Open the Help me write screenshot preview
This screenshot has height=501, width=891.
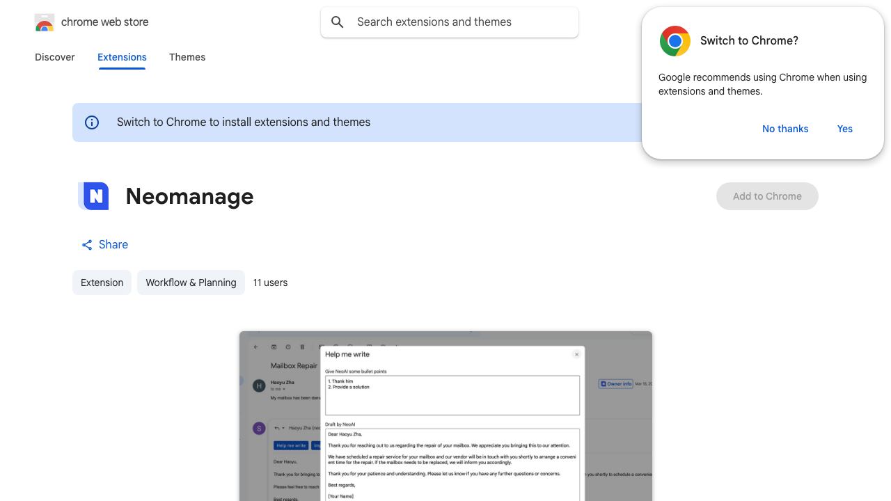click(445, 416)
